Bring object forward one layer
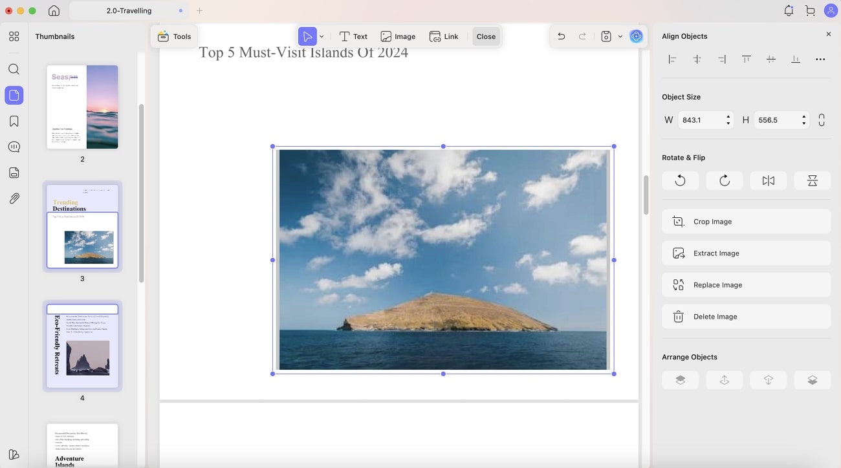This screenshot has width=841, height=468. coord(725,380)
